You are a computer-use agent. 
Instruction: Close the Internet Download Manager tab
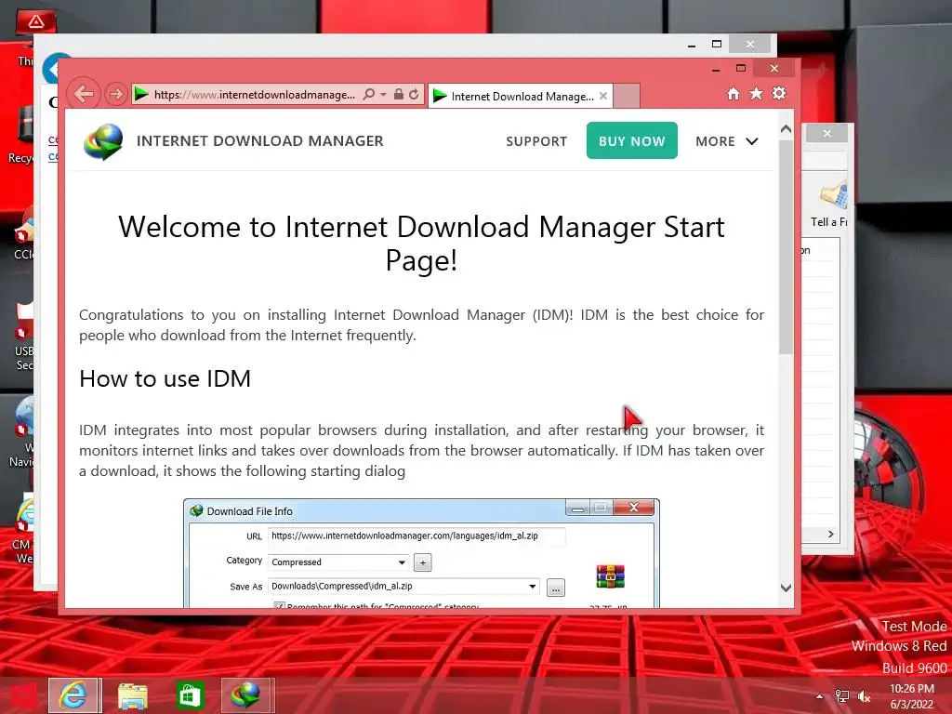click(x=602, y=96)
